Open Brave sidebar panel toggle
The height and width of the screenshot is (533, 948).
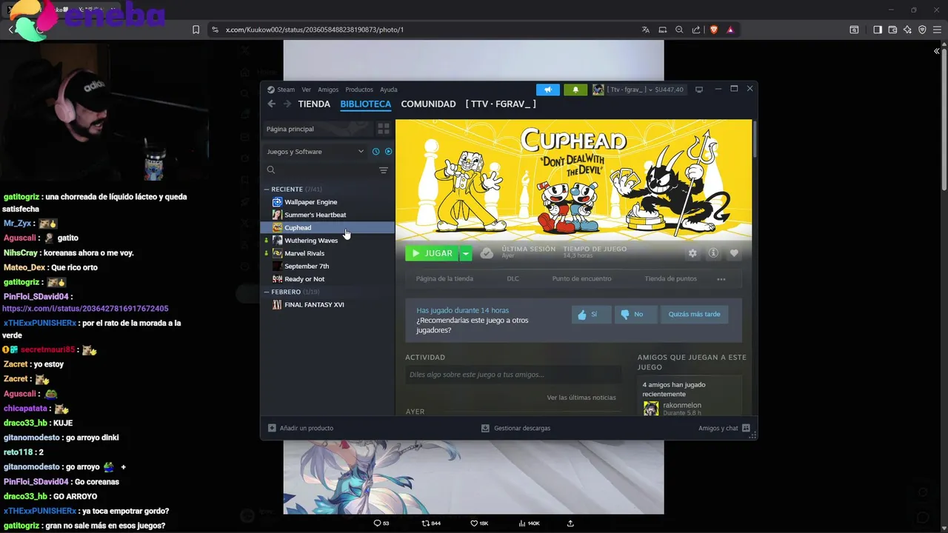(878, 30)
